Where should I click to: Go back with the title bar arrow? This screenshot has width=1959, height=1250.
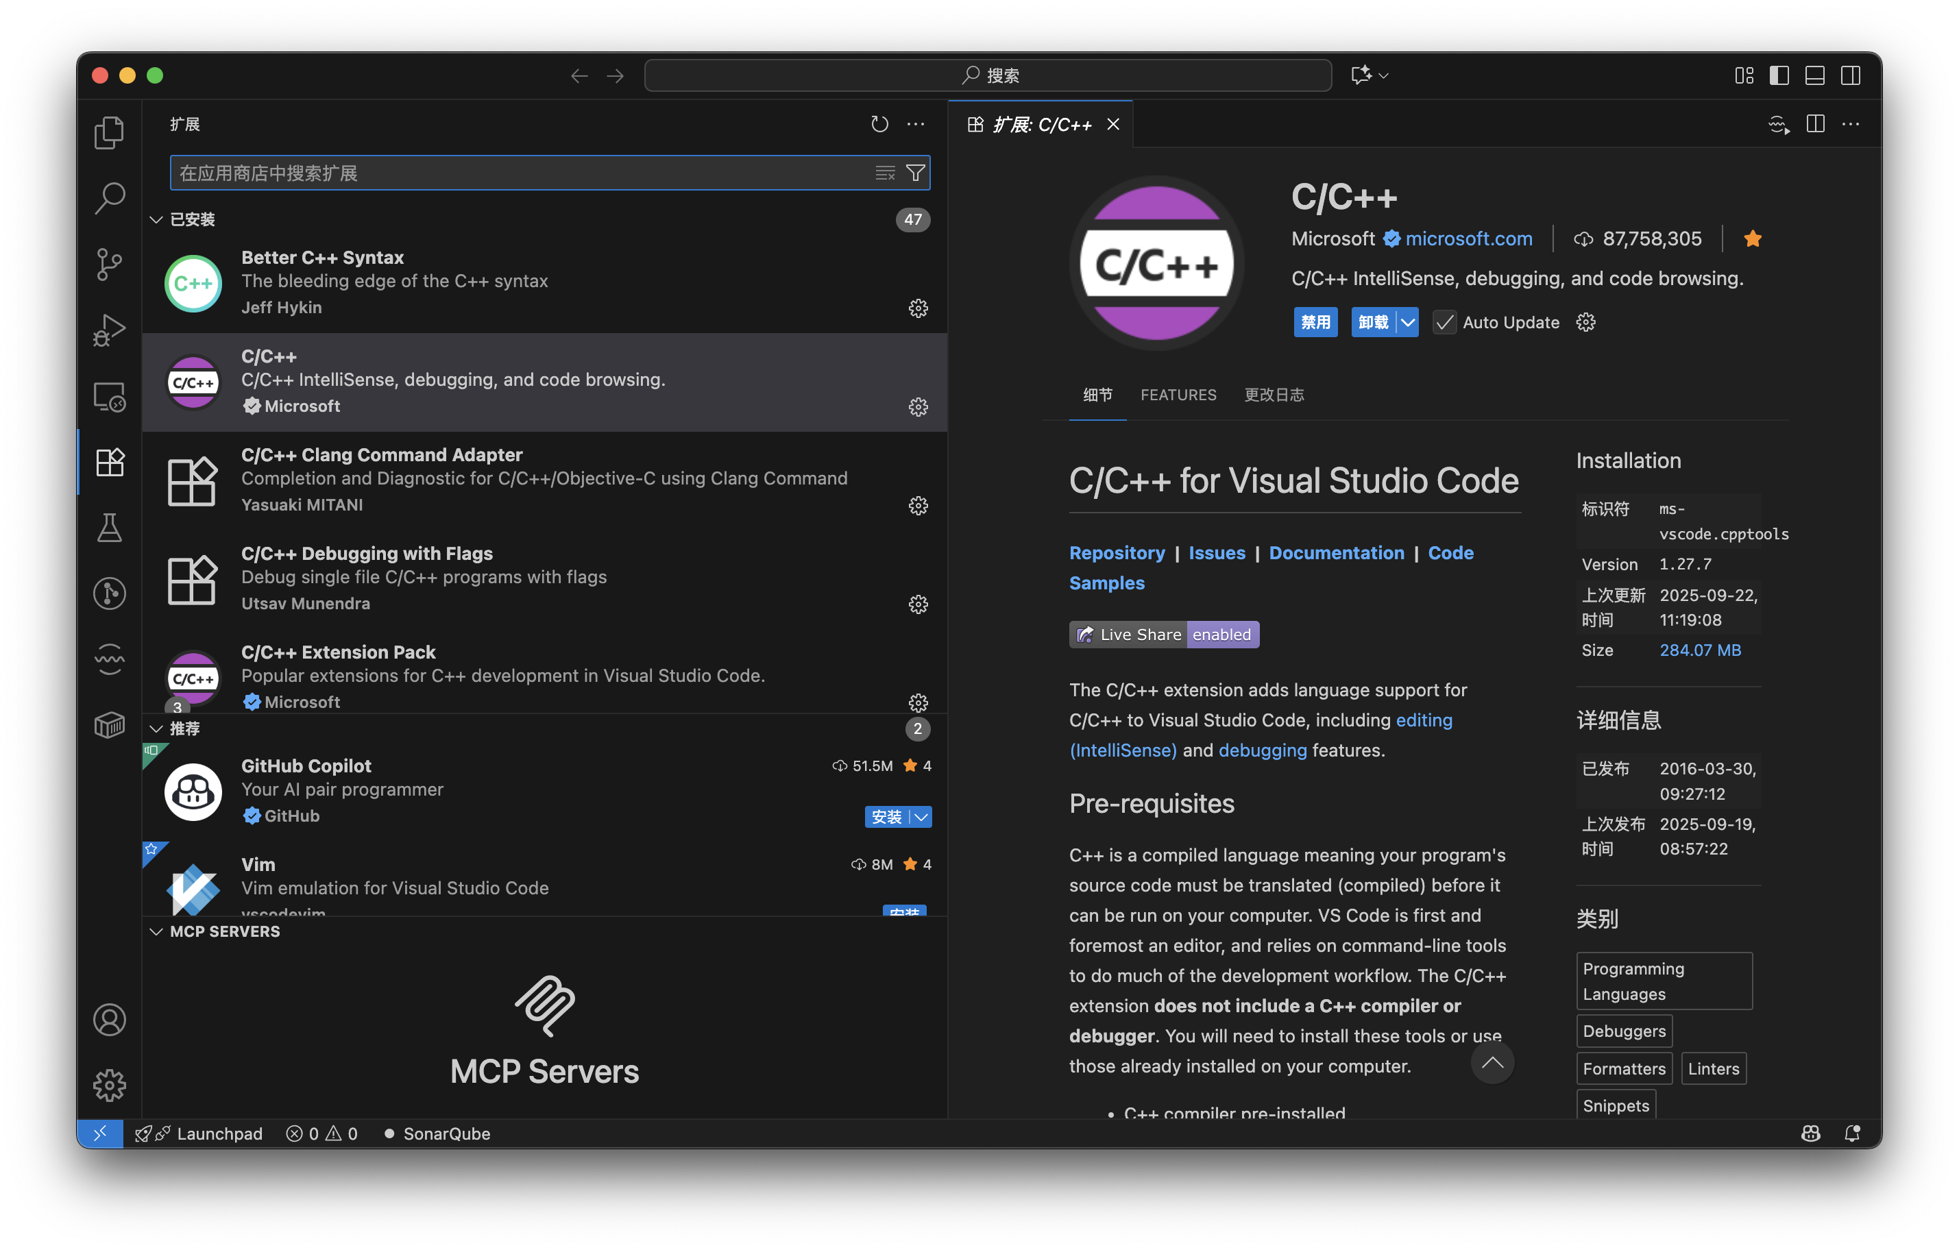tap(579, 75)
